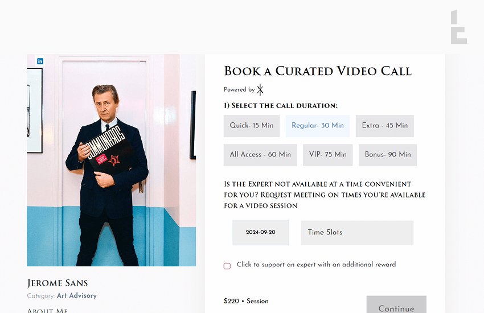Tick the additional reward support checkbox
Image resolution: width=484 pixels, height=313 pixels.
tap(227, 266)
